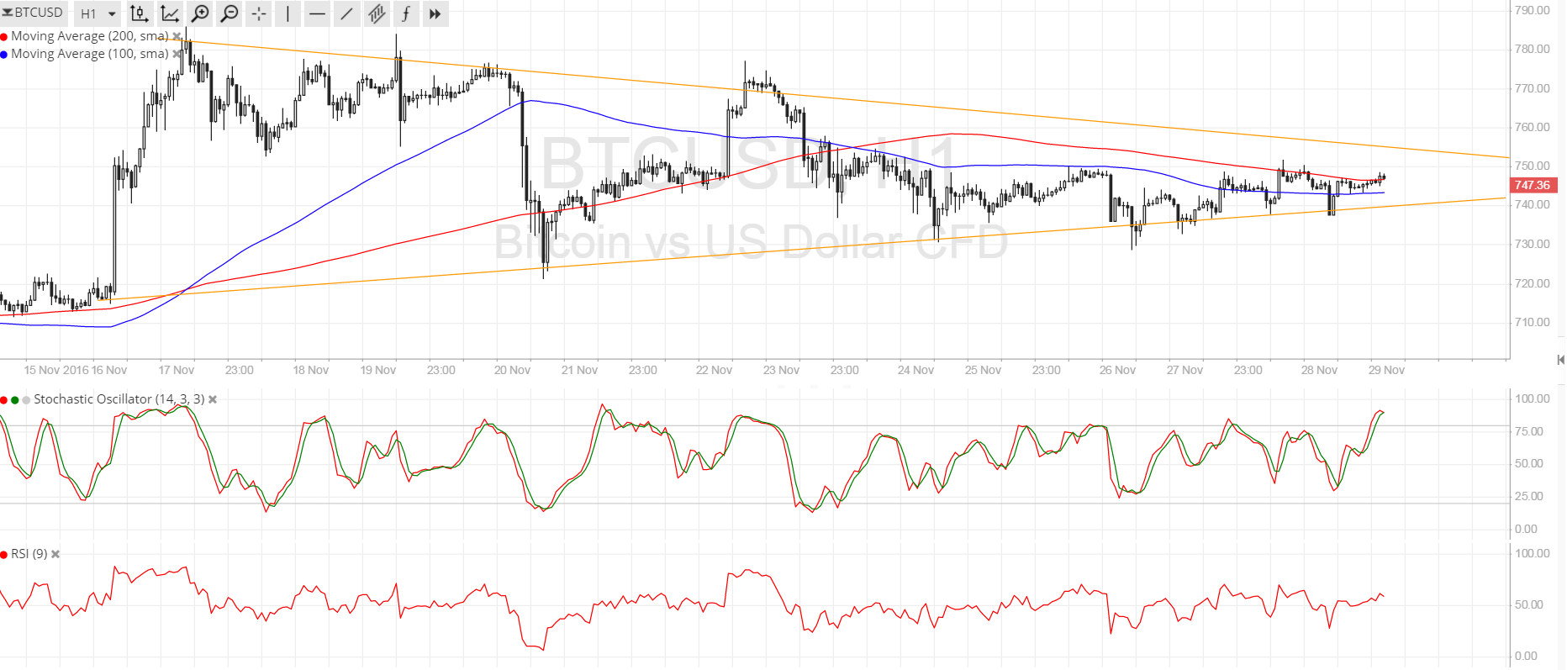Zoom in on the chart
The image size is (1567, 670).
200,13
